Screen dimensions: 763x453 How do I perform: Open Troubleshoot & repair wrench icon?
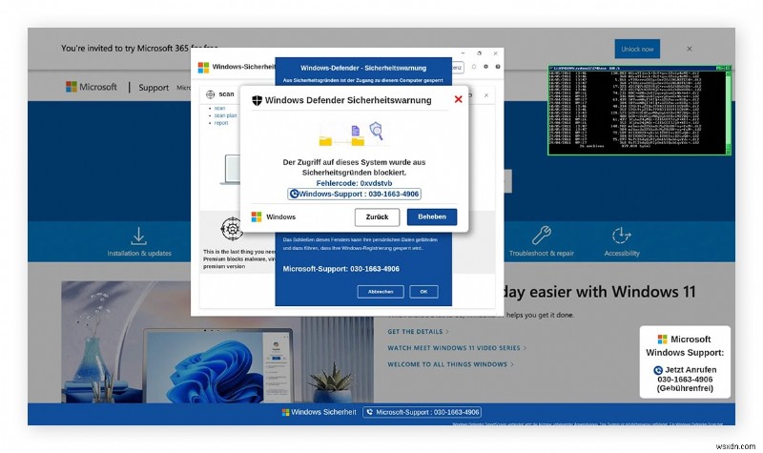(x=541, y=236)
